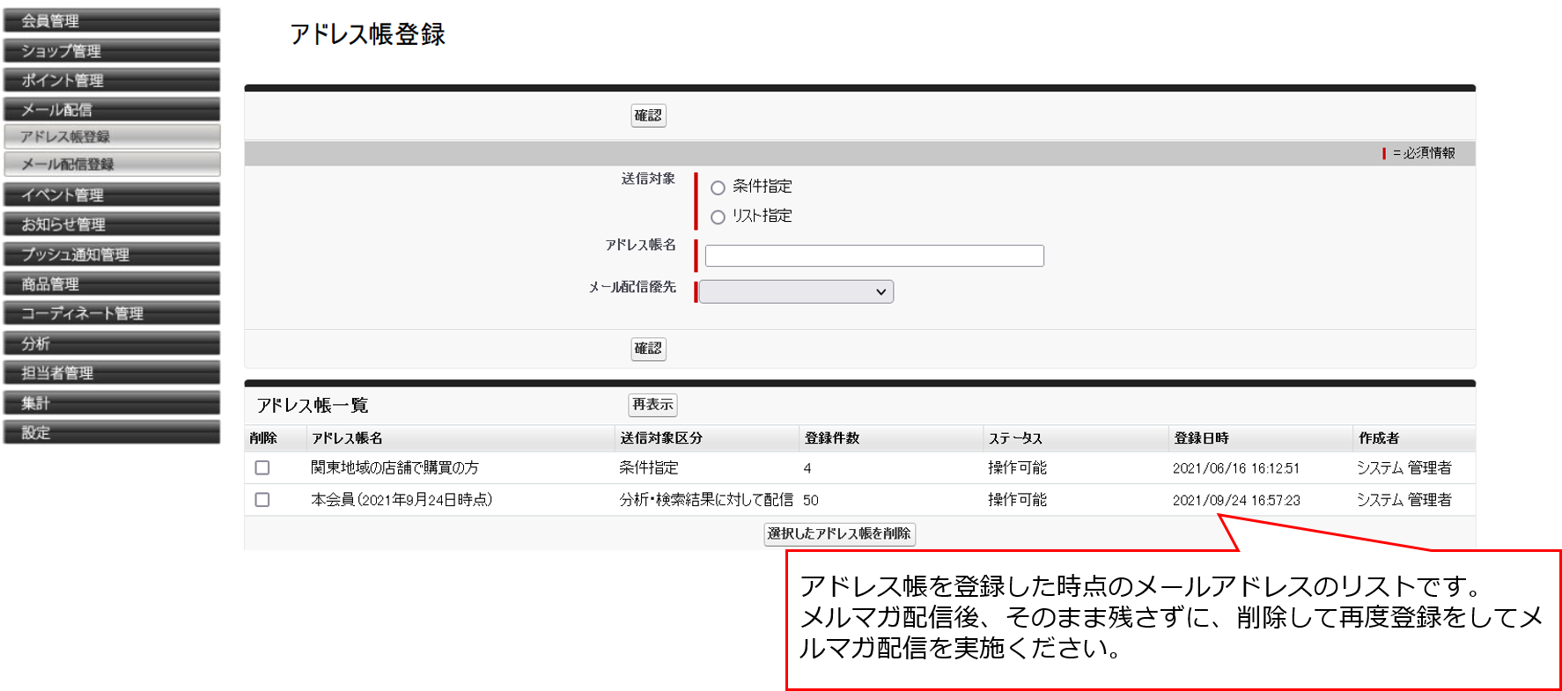Select the メール配信登録 submenu item
The height and width of the screenshot is (691, 1562).
pos(112,165)
